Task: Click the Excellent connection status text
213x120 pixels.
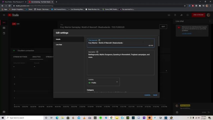Action: click(x=26, y=51)
